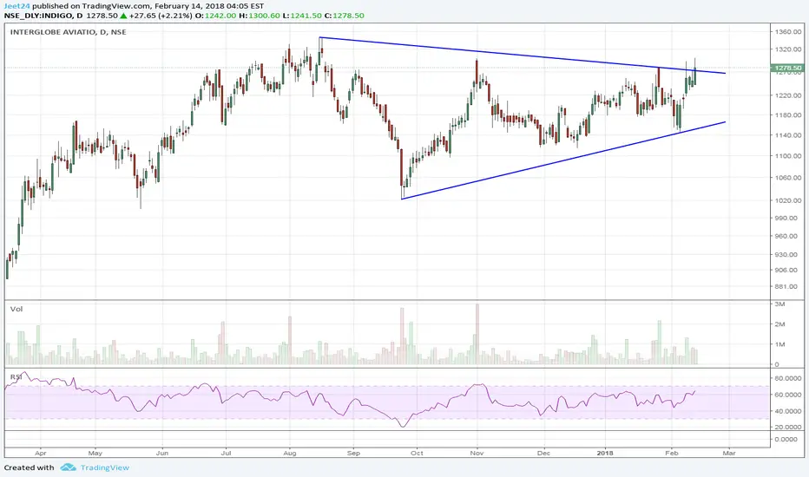Screen dimensions: 809x477
Task: Click the Dec label on time axis
Action: (543, 454)
